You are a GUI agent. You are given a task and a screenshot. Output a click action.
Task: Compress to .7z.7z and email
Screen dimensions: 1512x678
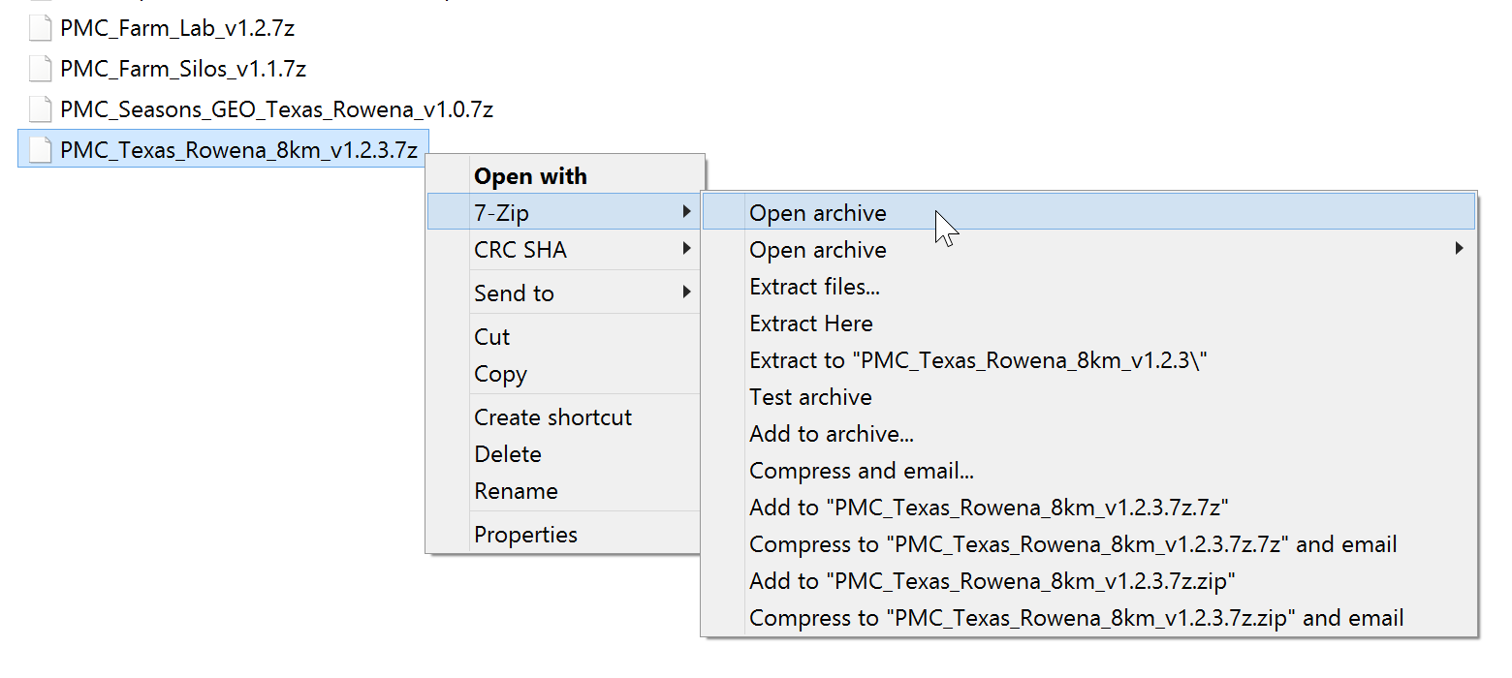(x=1089, y=544)
